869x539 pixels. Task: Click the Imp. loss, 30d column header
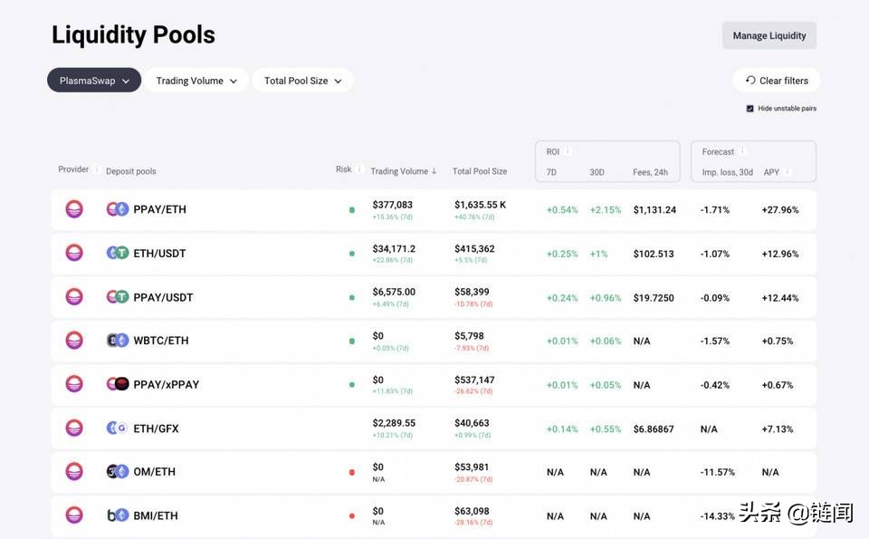pos(727,172)
